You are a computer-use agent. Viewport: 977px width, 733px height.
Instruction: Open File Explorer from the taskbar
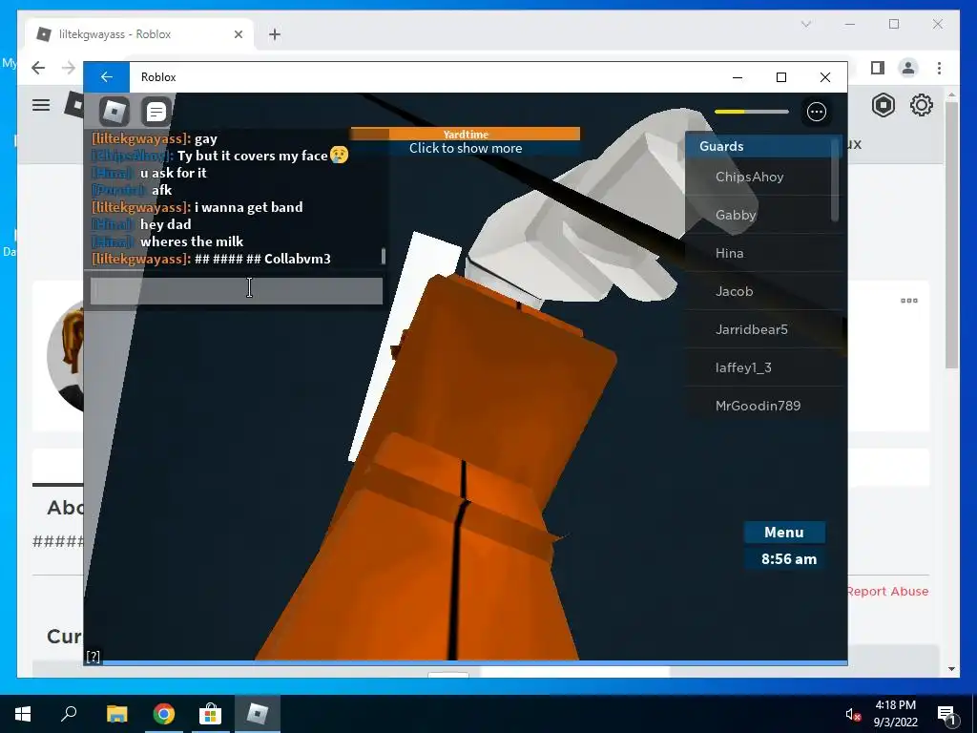(116, 714)
